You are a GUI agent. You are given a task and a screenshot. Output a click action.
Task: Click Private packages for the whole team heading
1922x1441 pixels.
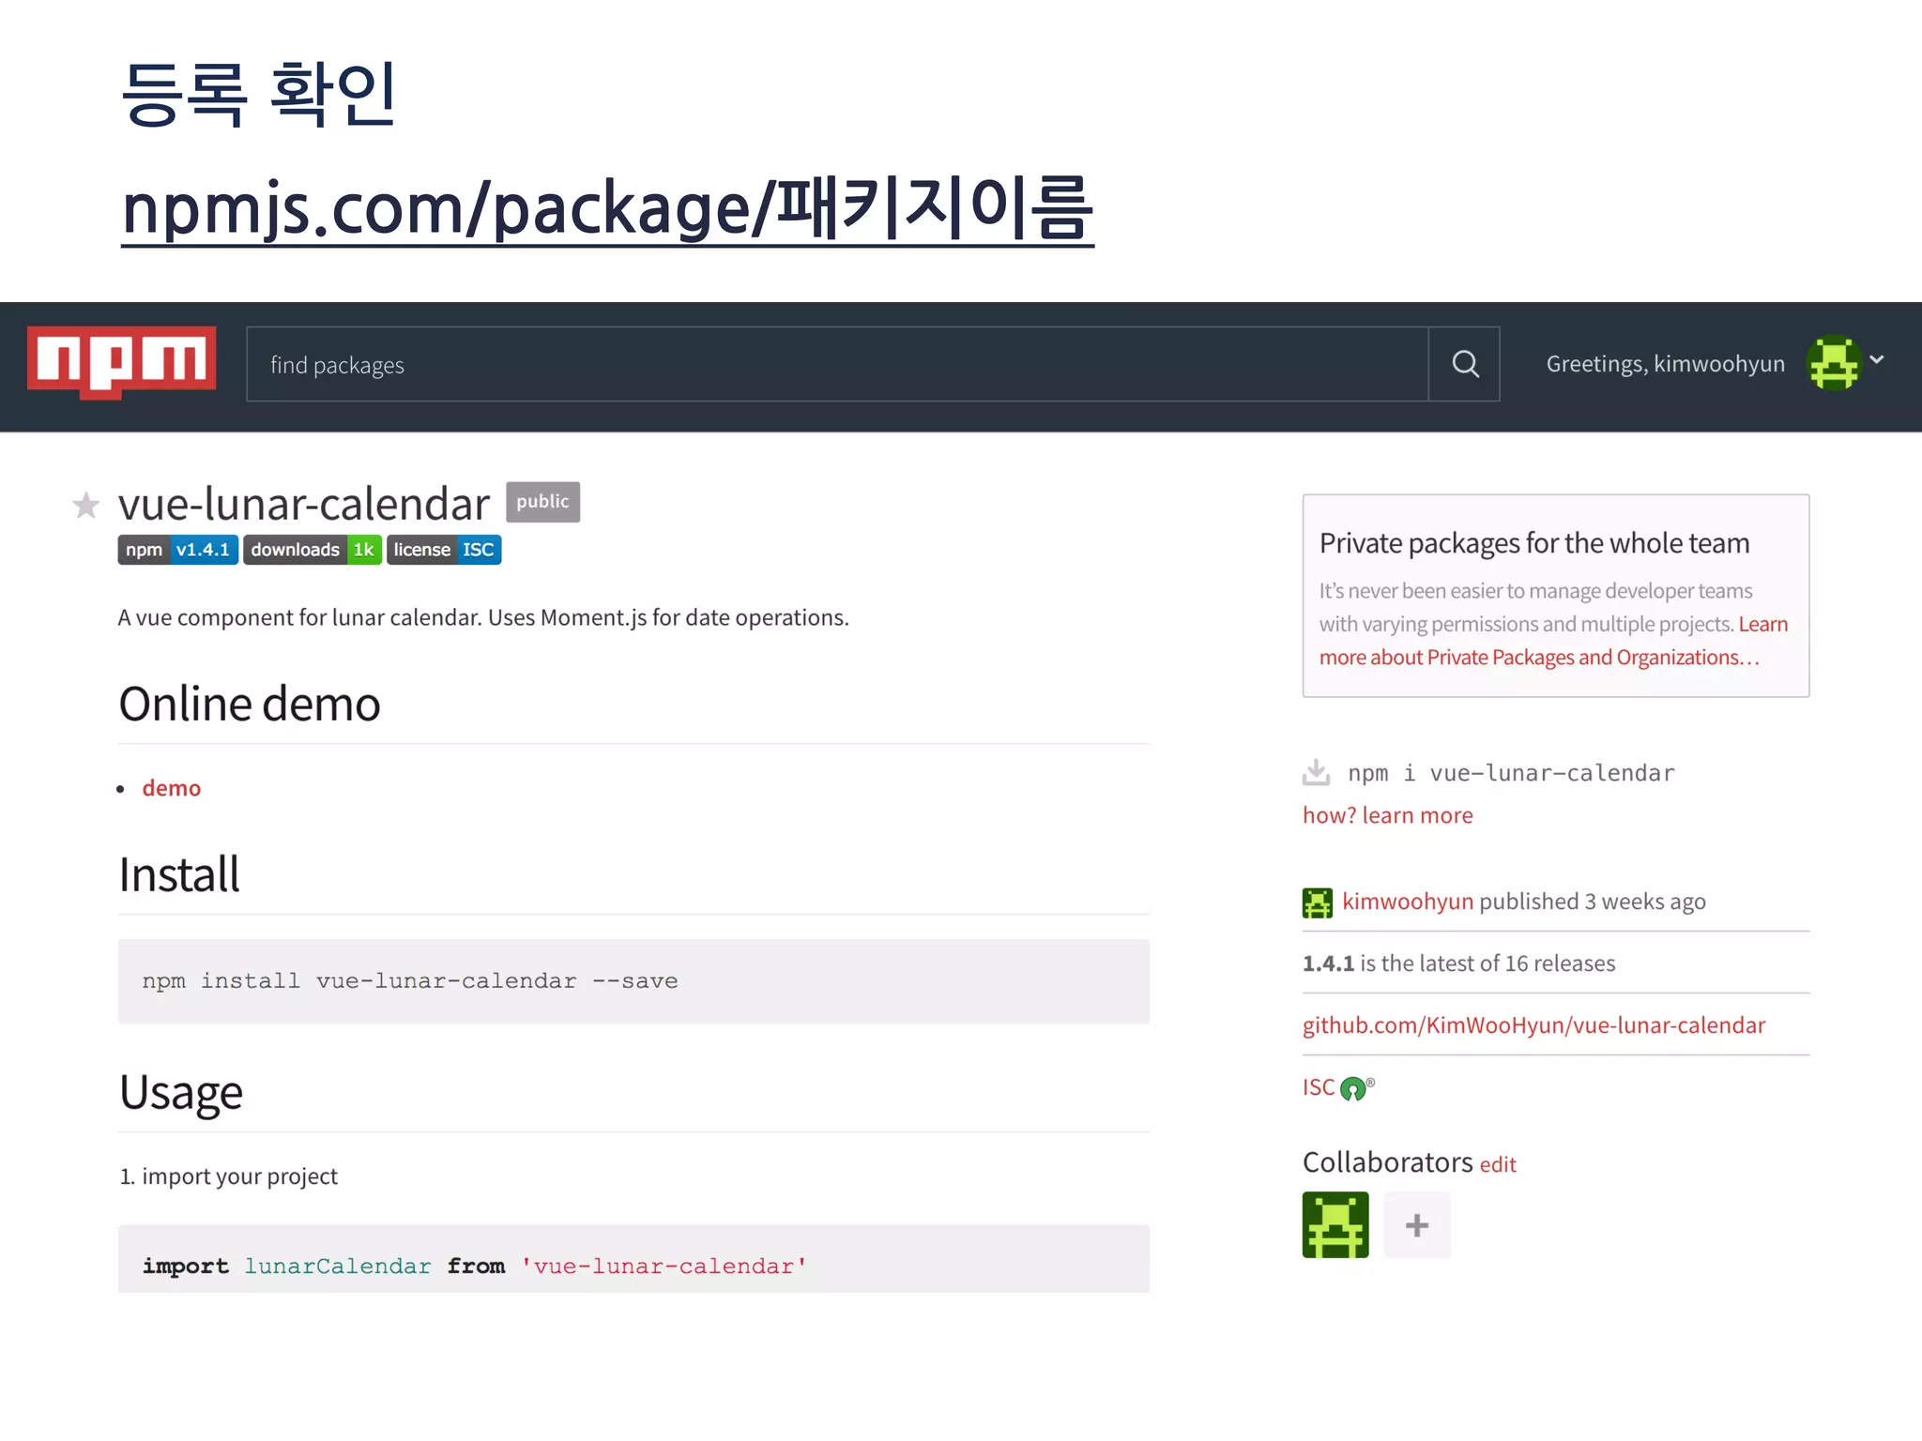click(x=1534, y=543)
